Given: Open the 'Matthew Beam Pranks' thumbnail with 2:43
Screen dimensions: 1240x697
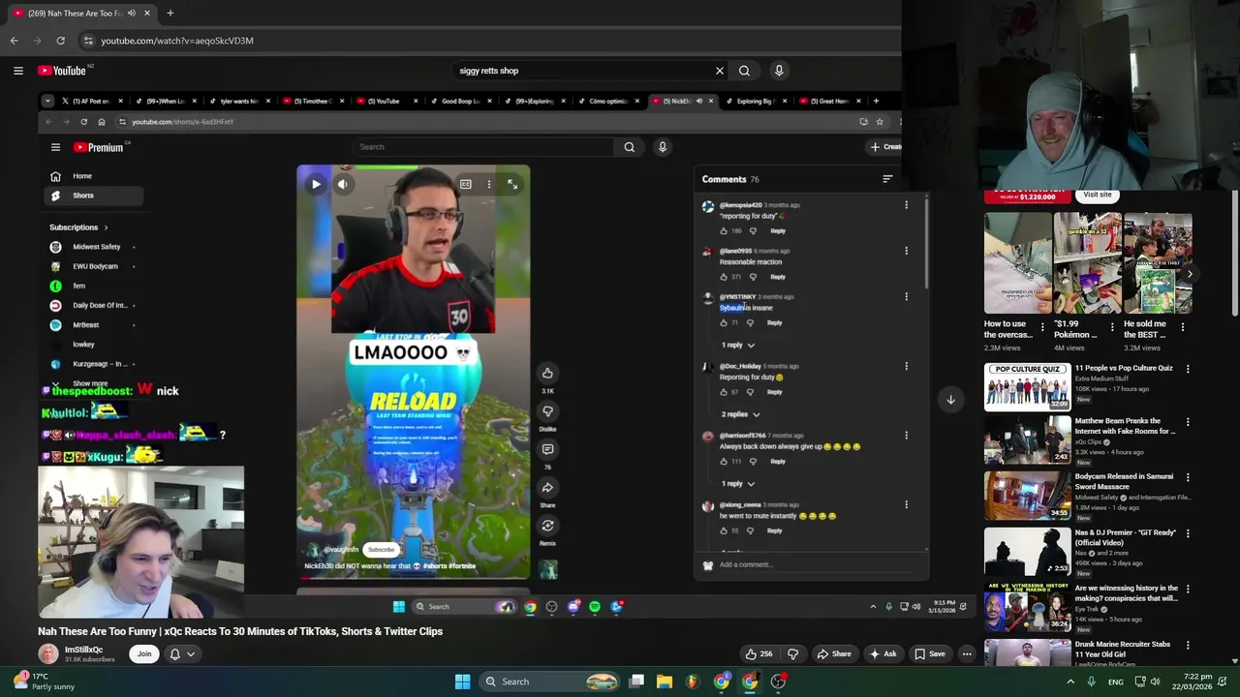Looking at the screenshot, I should click(1028, 440).
